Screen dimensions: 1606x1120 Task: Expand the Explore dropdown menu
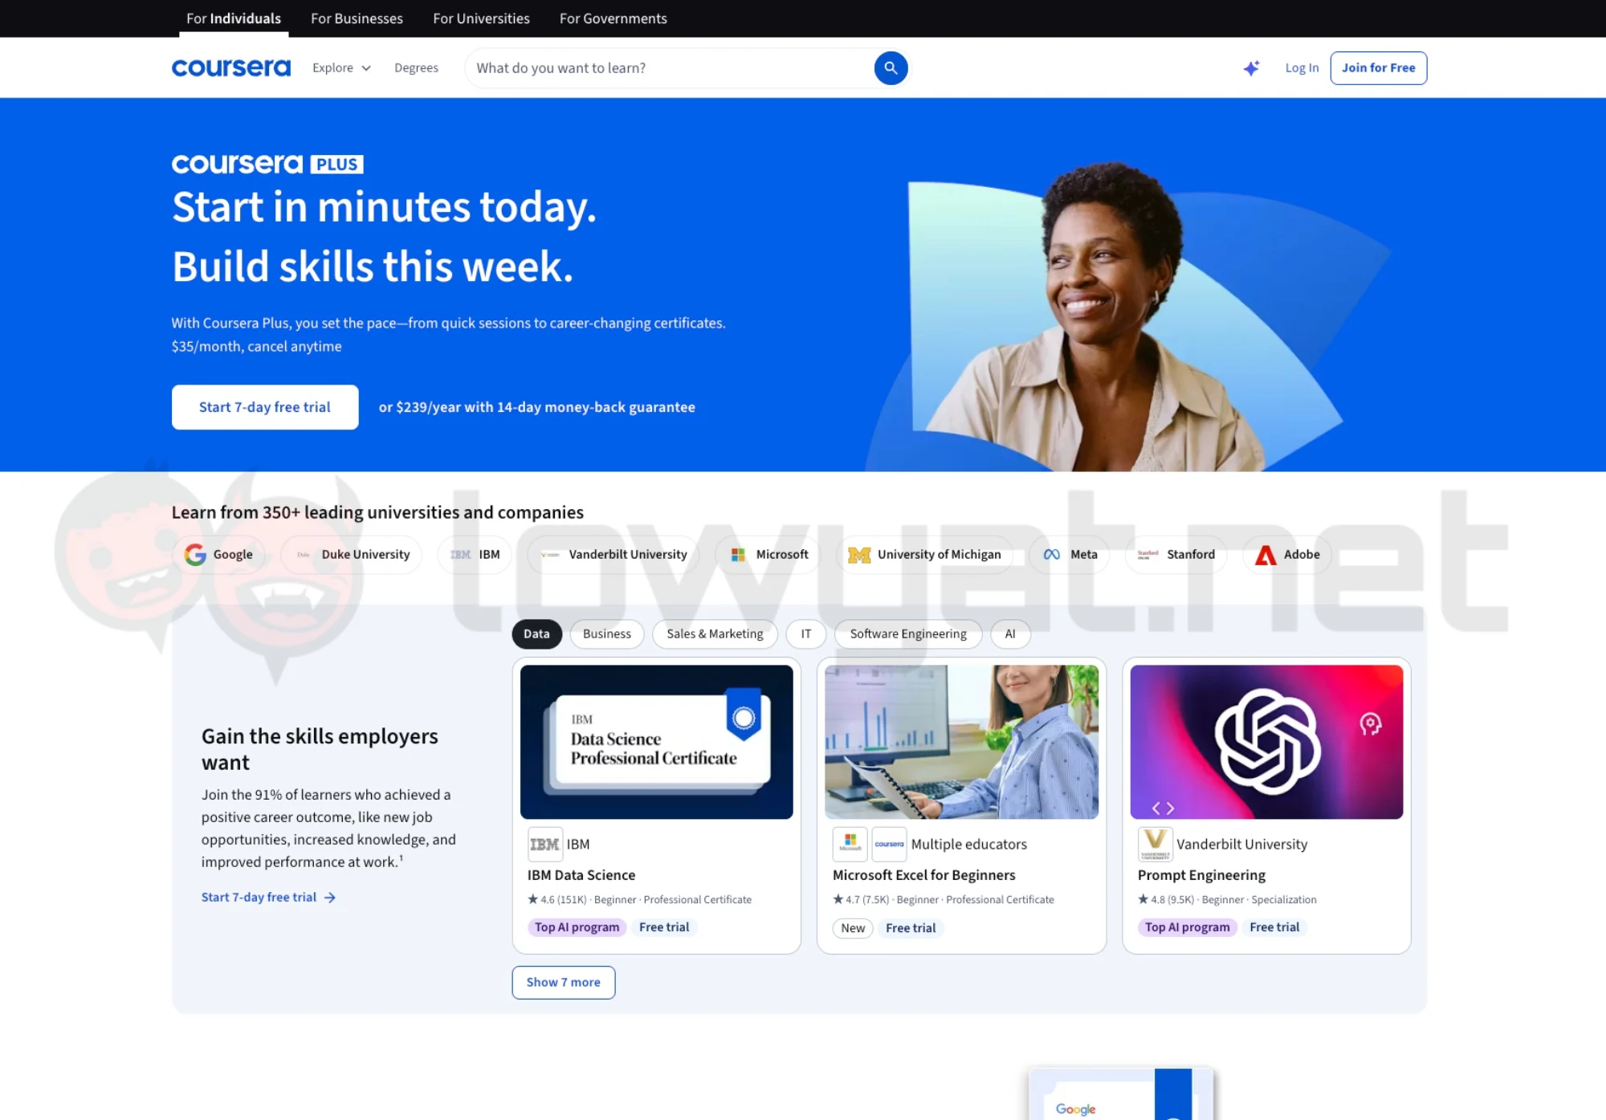(341, 68)
